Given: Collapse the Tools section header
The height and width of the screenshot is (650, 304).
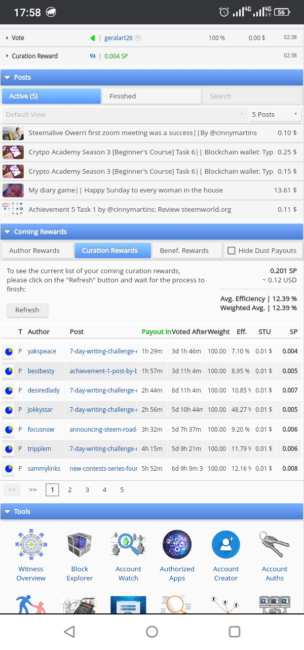Looking at the screenshot, I should pyautogui.click(x=152, y=511).
